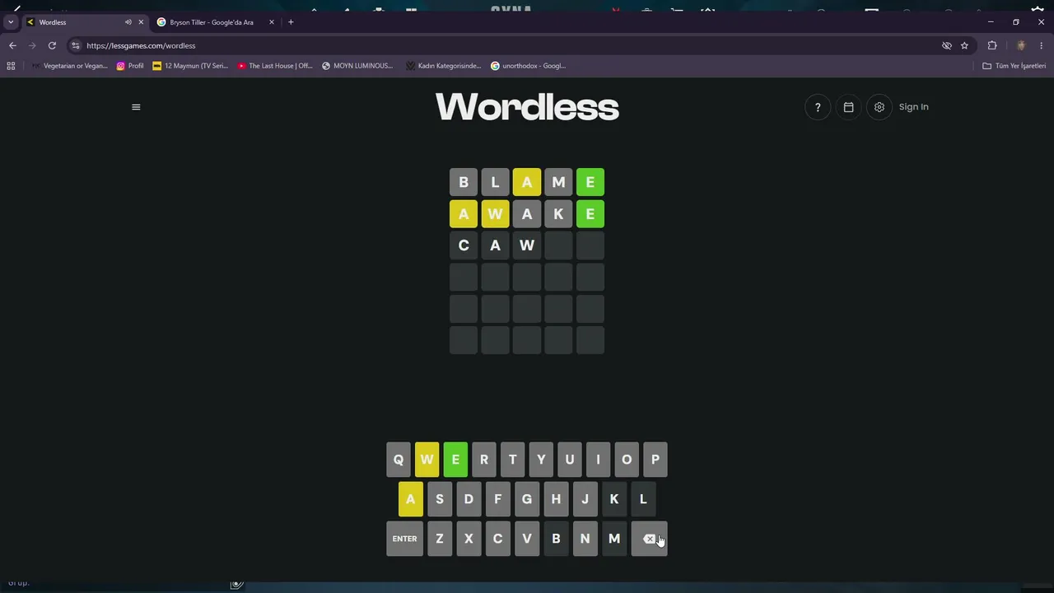Tap the G key on the keyboard
This screenshot has width=1054, height=593.
coord(527,499)
